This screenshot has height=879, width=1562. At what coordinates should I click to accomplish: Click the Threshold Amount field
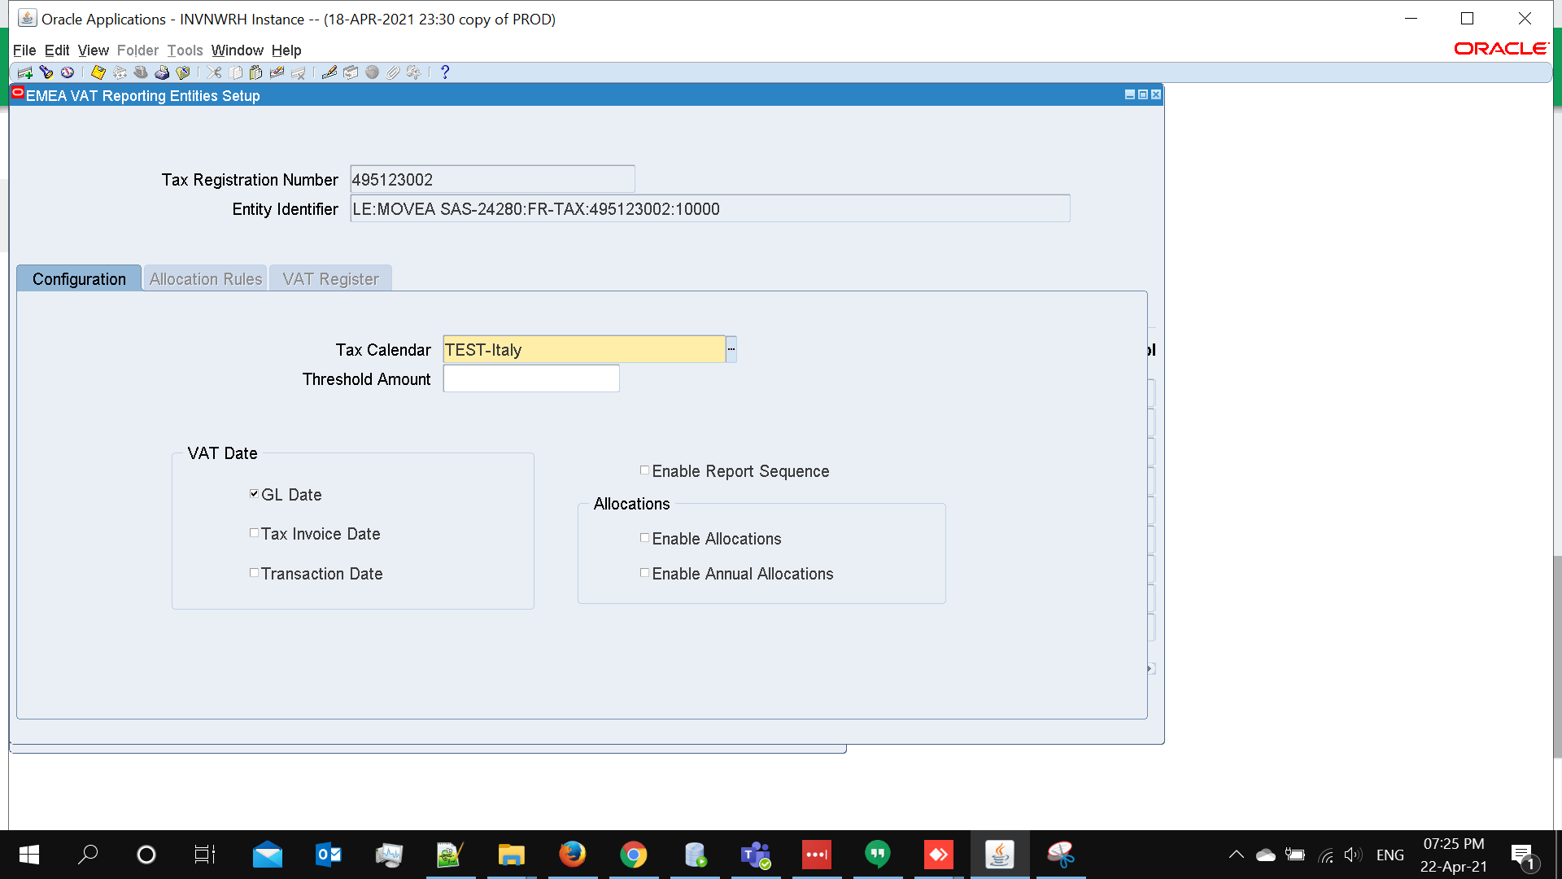pyautogui.click(x=531, y=378)
